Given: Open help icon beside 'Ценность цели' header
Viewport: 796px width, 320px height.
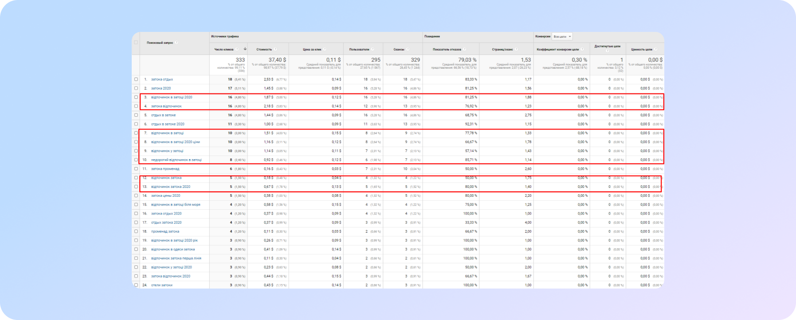Looking at the screenshot, I should [655, 49].
